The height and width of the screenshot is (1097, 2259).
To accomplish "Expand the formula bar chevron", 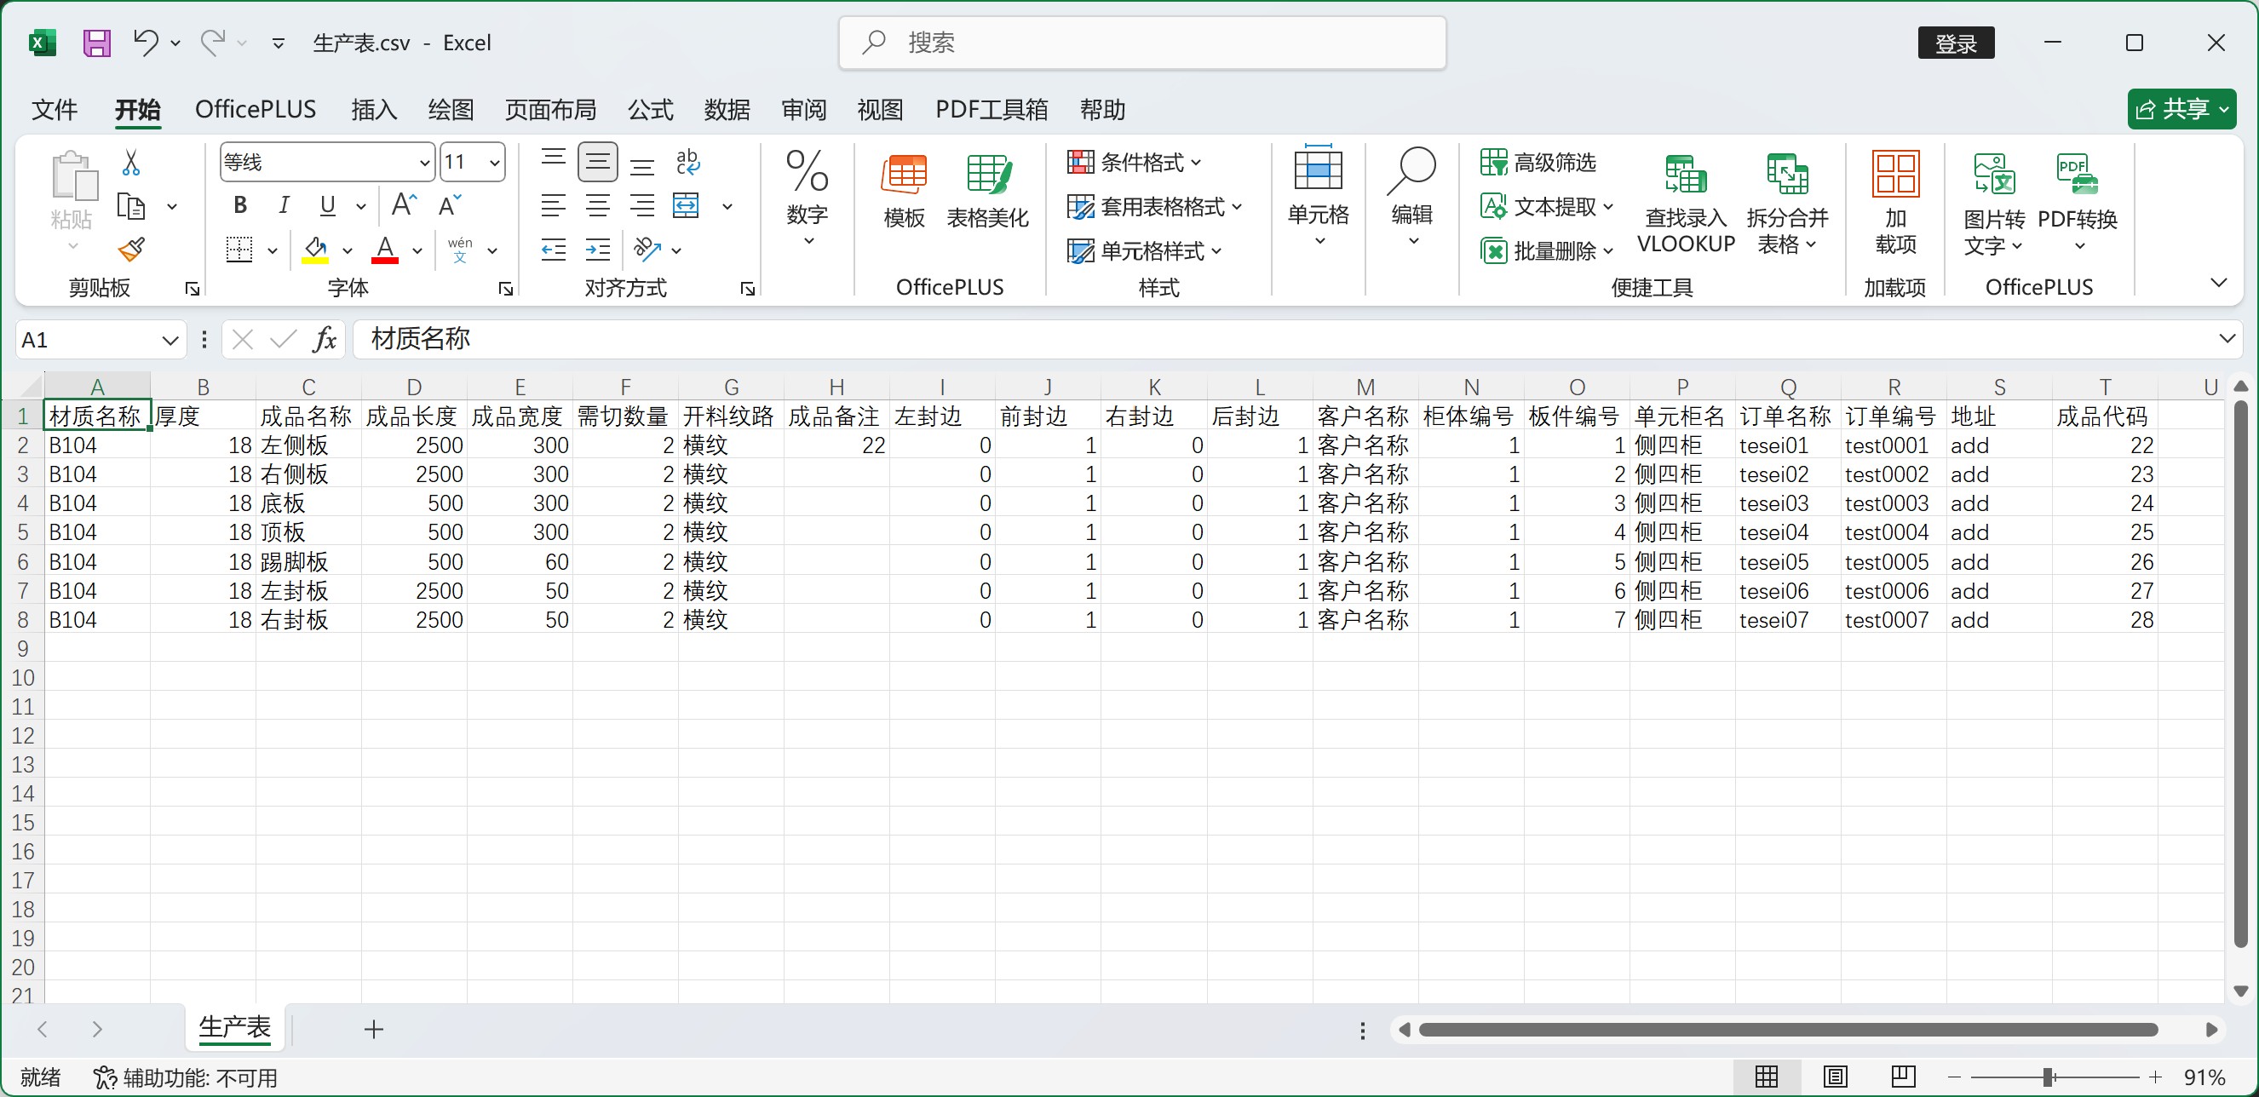I will (x=2227, y=339).
